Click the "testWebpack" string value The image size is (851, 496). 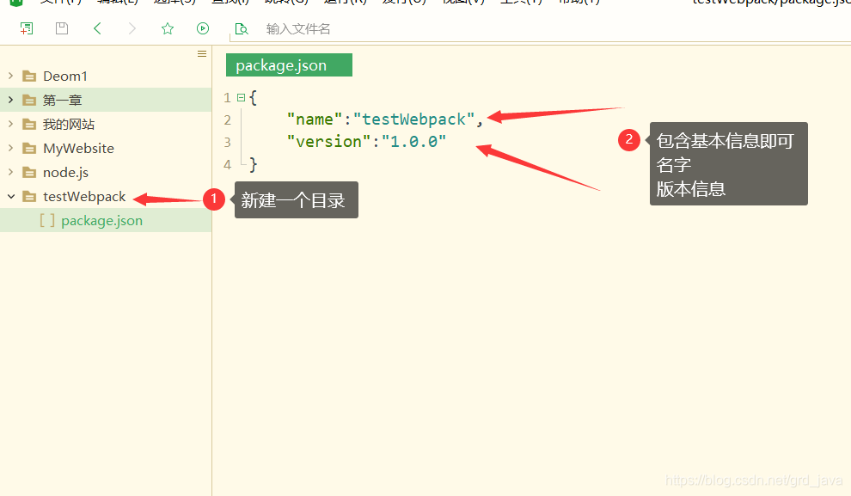pyautogui.click(x=414, y=119)
